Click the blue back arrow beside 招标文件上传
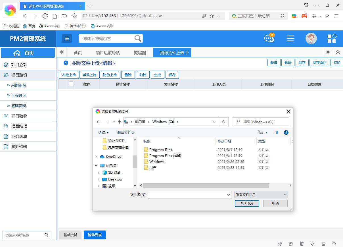This screenshot has width=343, height=247. [x=66, y=63]
